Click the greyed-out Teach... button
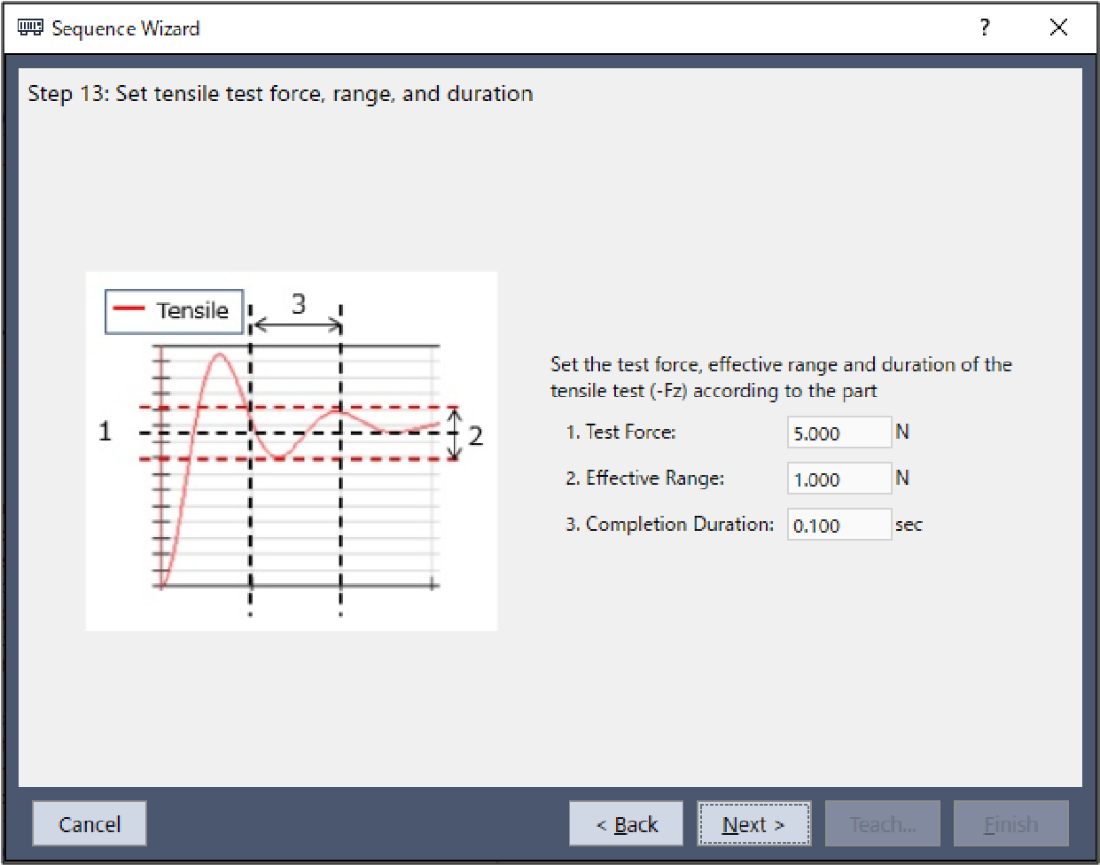 tap(882, 824)
